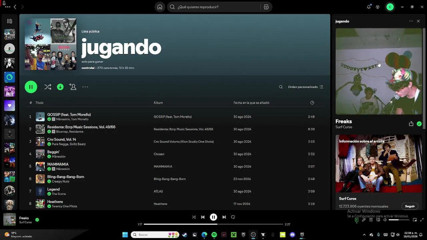Open the album link Chosen
This screenshot has width=427, height=240.
[159, 154]
